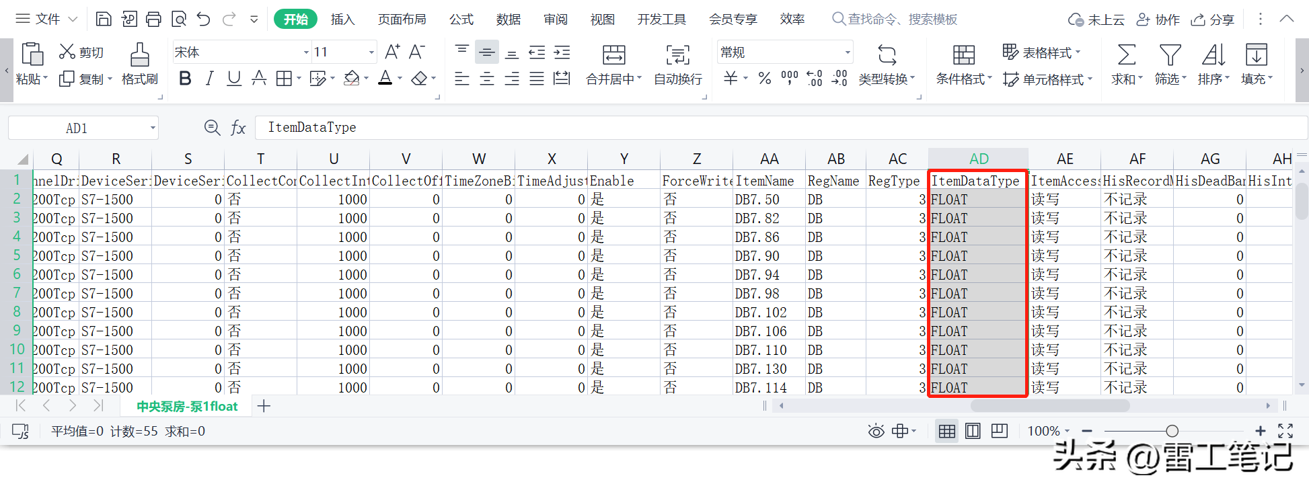Click the zoom slider handle
Viewport: 1309px width, 488px height.
[x=1172, y=431]
